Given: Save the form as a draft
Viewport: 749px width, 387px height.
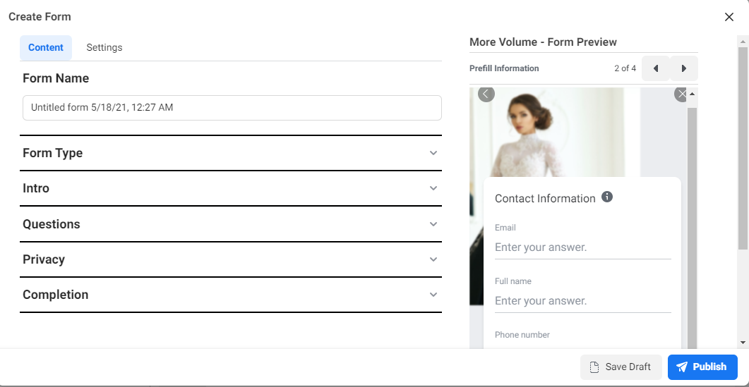Looking at the screenshot, I should [621, 367].
